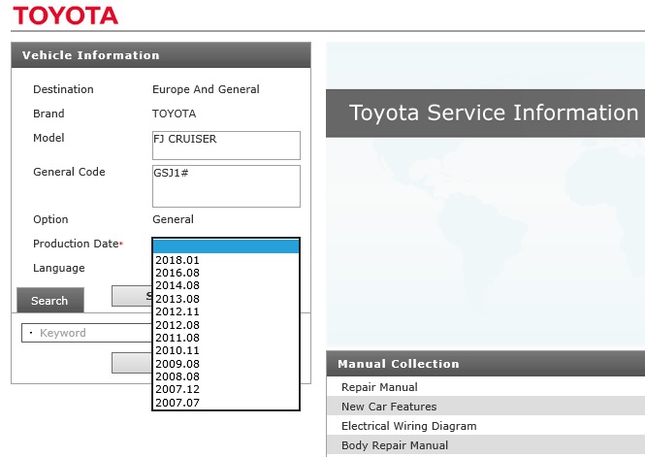This screenshot has height=457, width=645.
Task: Select production date 2010.11
Action: click(x=225, y=350)
